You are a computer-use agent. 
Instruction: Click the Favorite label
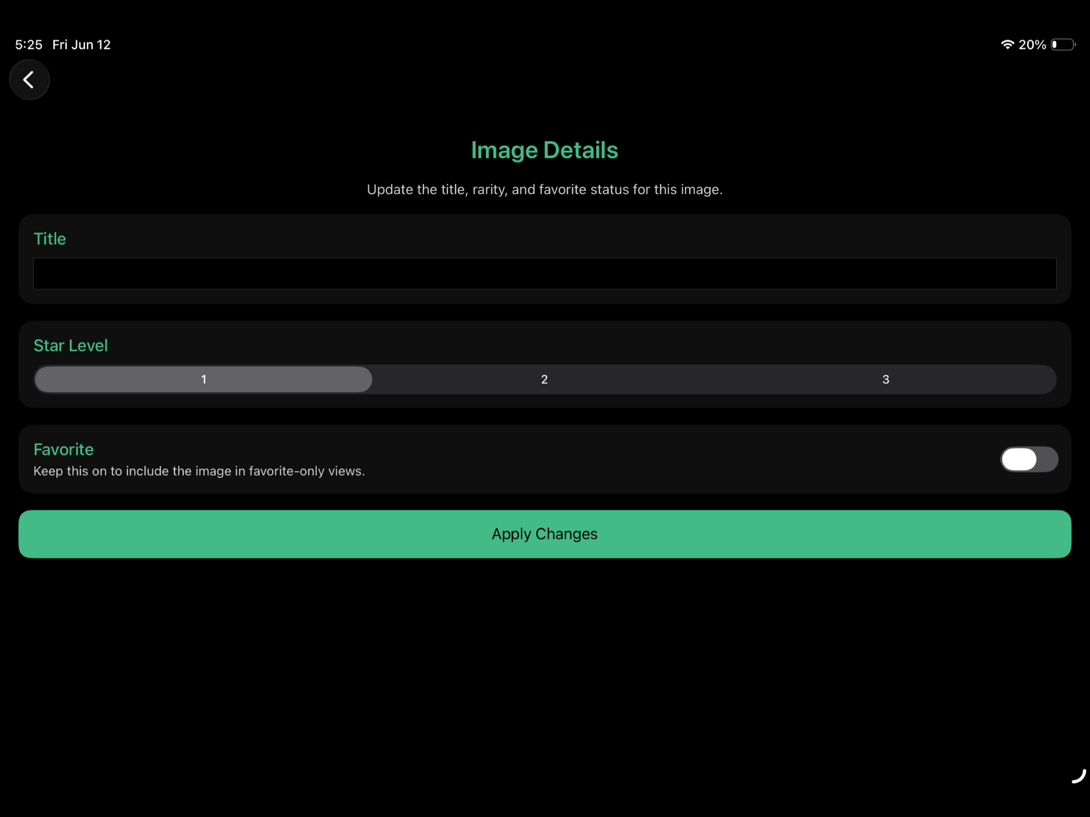(x=63, y=450)
